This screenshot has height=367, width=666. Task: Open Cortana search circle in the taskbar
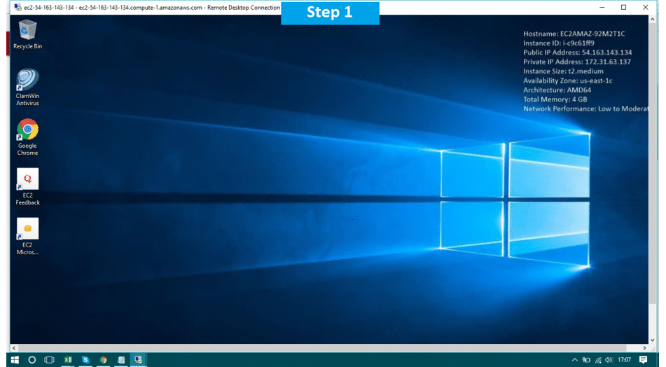click(x=32, y=359)
